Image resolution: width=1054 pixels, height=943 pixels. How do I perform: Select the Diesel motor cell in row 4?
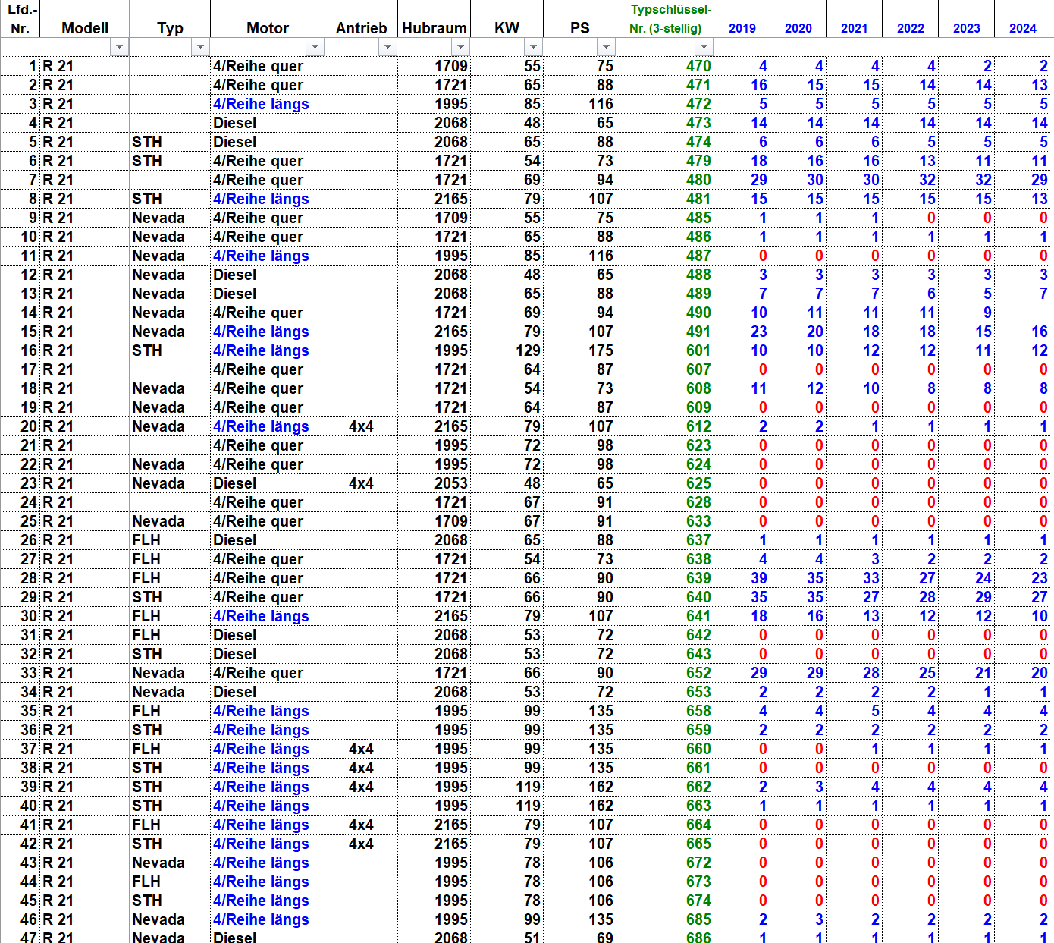(235, 123)
